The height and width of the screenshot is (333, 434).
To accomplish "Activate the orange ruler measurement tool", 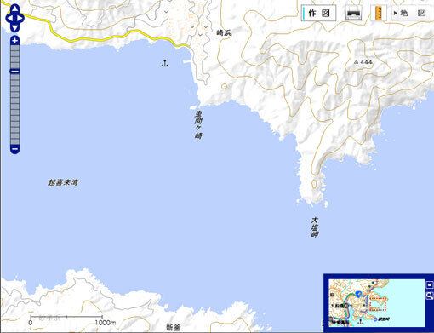I will (x=379, y=14).
